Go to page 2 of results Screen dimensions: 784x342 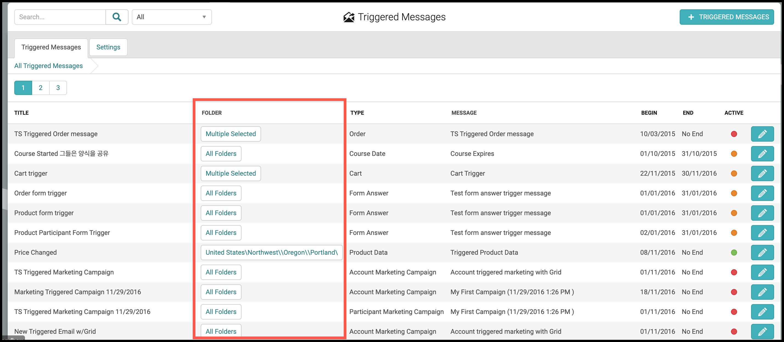pos(40,88)
